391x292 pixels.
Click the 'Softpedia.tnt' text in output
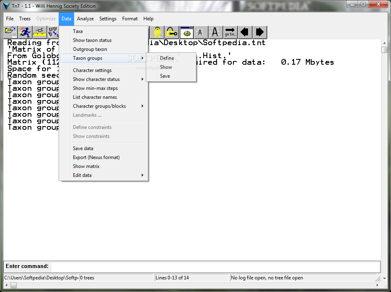pyautogui.click(x=235, y=43)
